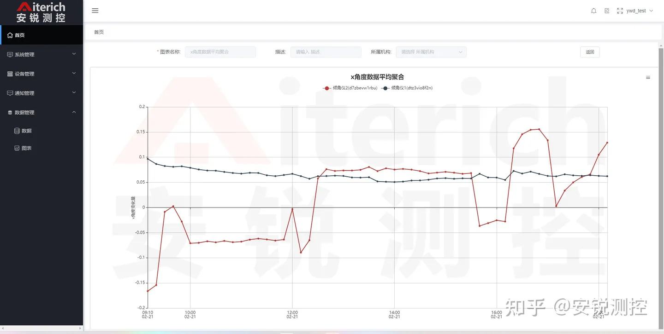
Task: Focus the 图表名称 input field
Action: (220, 52)
